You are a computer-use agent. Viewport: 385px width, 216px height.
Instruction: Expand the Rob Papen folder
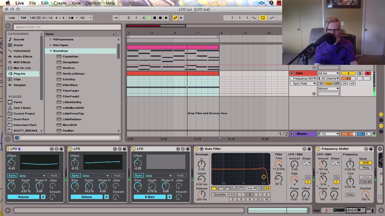pyautogui.click(x=51, y=45)
